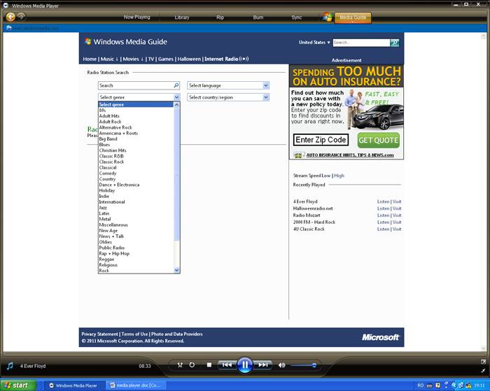490x391 pixels.
Task: Stop playback with the square button
Action: (x=209, y=364)
